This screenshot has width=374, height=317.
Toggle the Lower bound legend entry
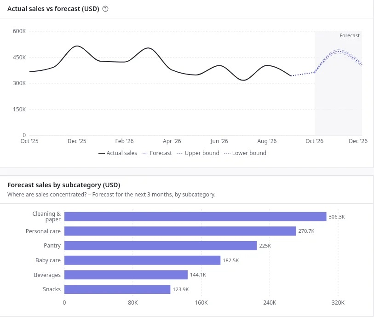[245, 153]
